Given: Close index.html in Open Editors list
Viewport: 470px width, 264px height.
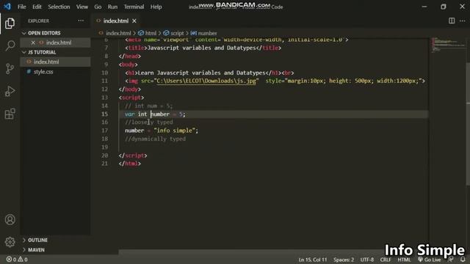Looking at the screenshot, I should click(x=33, y=43).
